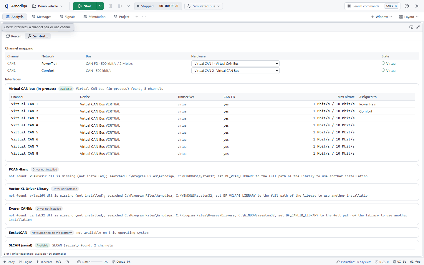Toggle the light/dark theme sun icon
The width and height of the screenshot is (424, 265).
click(417, 6)
